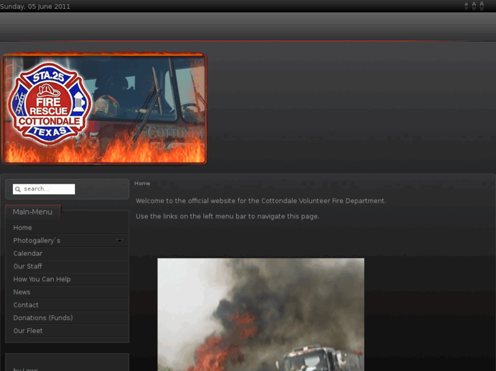The width and height of the screenshot is (496, 371).
Task: Select the largest font size A icon
Action: tap(482, 5)
